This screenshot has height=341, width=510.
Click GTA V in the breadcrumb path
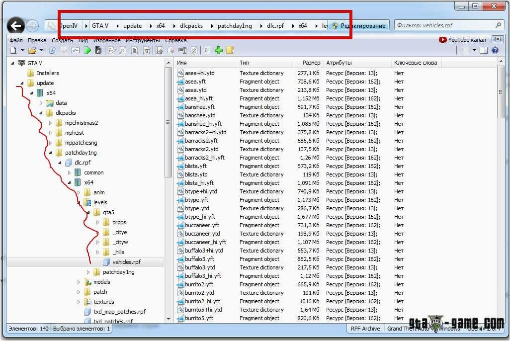pyautogui.click(x=100, y=26)
